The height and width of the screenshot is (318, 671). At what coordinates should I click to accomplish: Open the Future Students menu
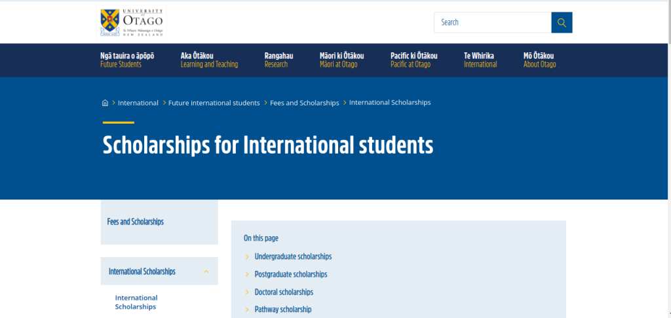pos(127,60)
